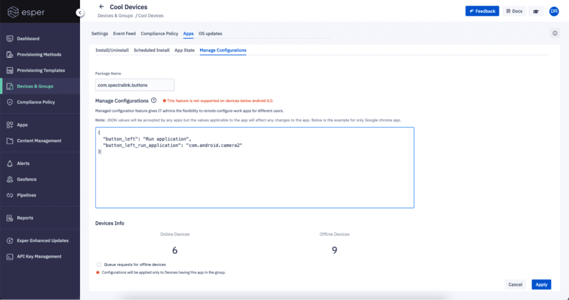Click the back arrow beside Cool Devices

[102, 7]
